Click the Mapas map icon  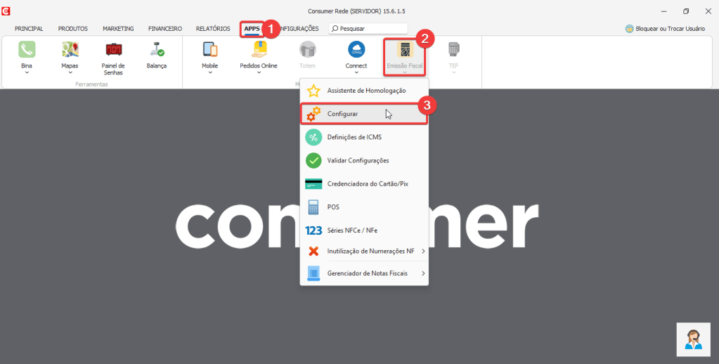pyautogui.click(x=70, y=49)
